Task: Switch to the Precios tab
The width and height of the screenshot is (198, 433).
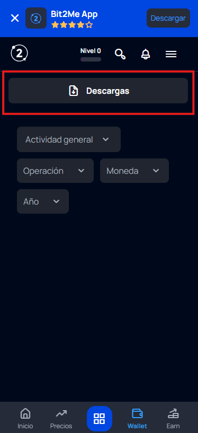Action: pyautogui.click(x=61, y=419)
